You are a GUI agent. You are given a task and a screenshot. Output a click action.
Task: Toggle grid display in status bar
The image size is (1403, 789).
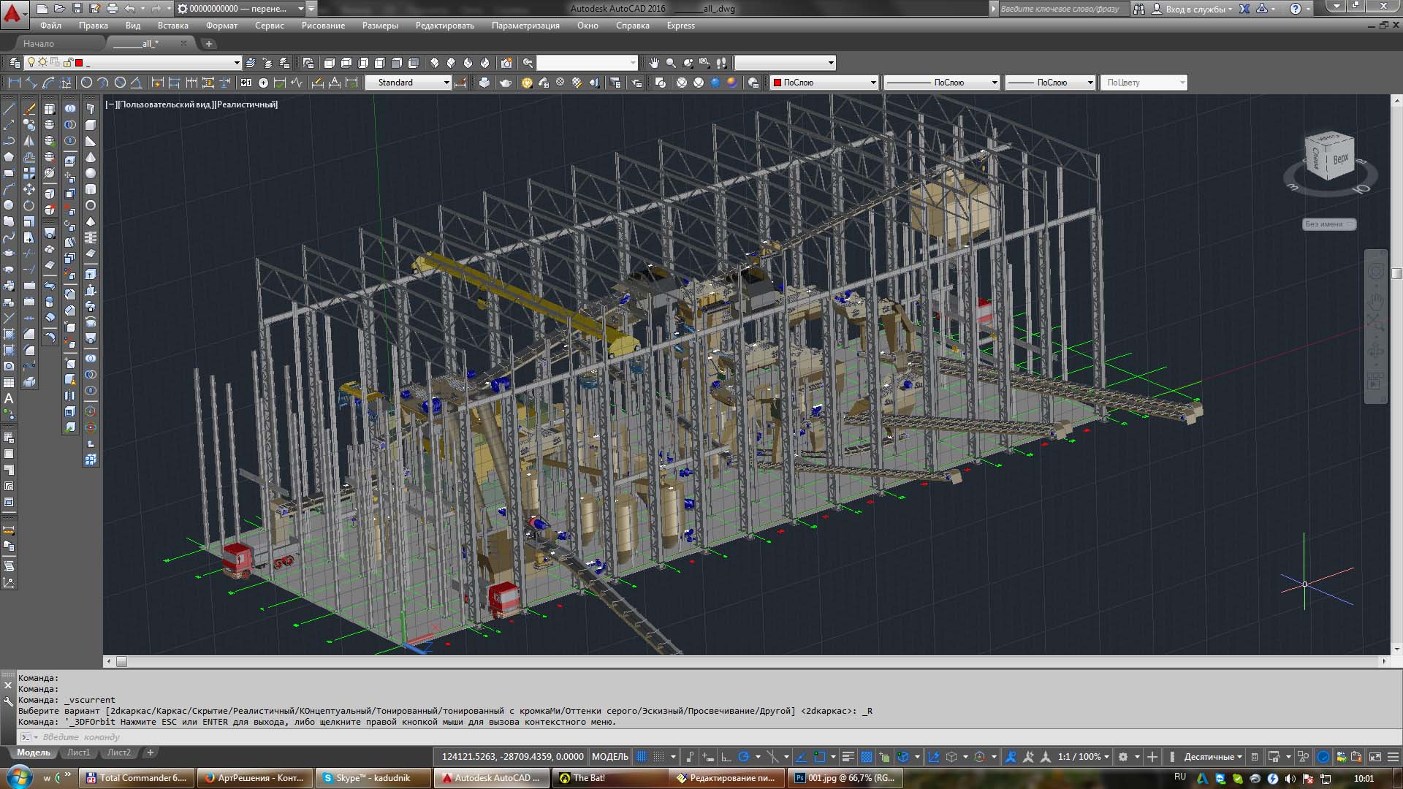click(642, 757)
